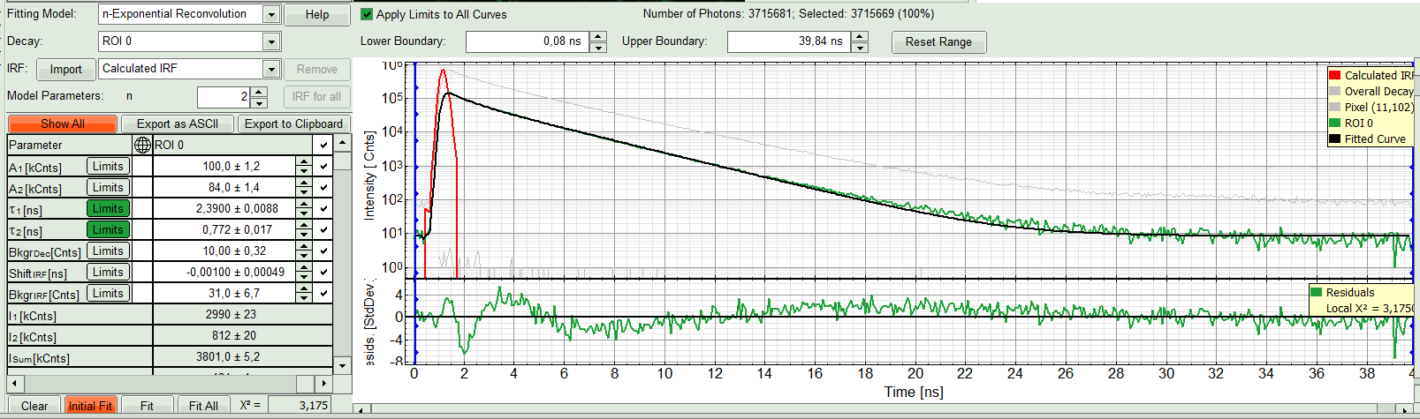The height and width of the screenshot is (419, 1420).
Task: Click the black Fitted Curve legend marker
Action: tap(1334, 138)
